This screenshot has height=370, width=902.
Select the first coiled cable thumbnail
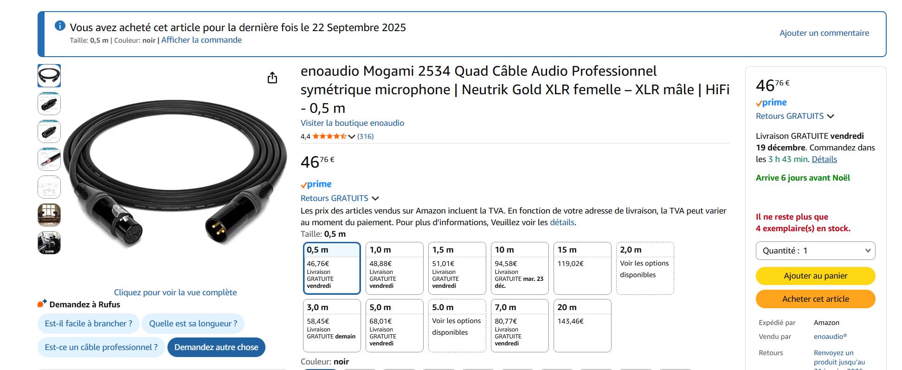point(49,76)
